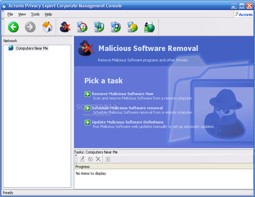The height and width of the screenshot is (197, 255).
Task: Click the Network panel label
Action: point(10,41)
